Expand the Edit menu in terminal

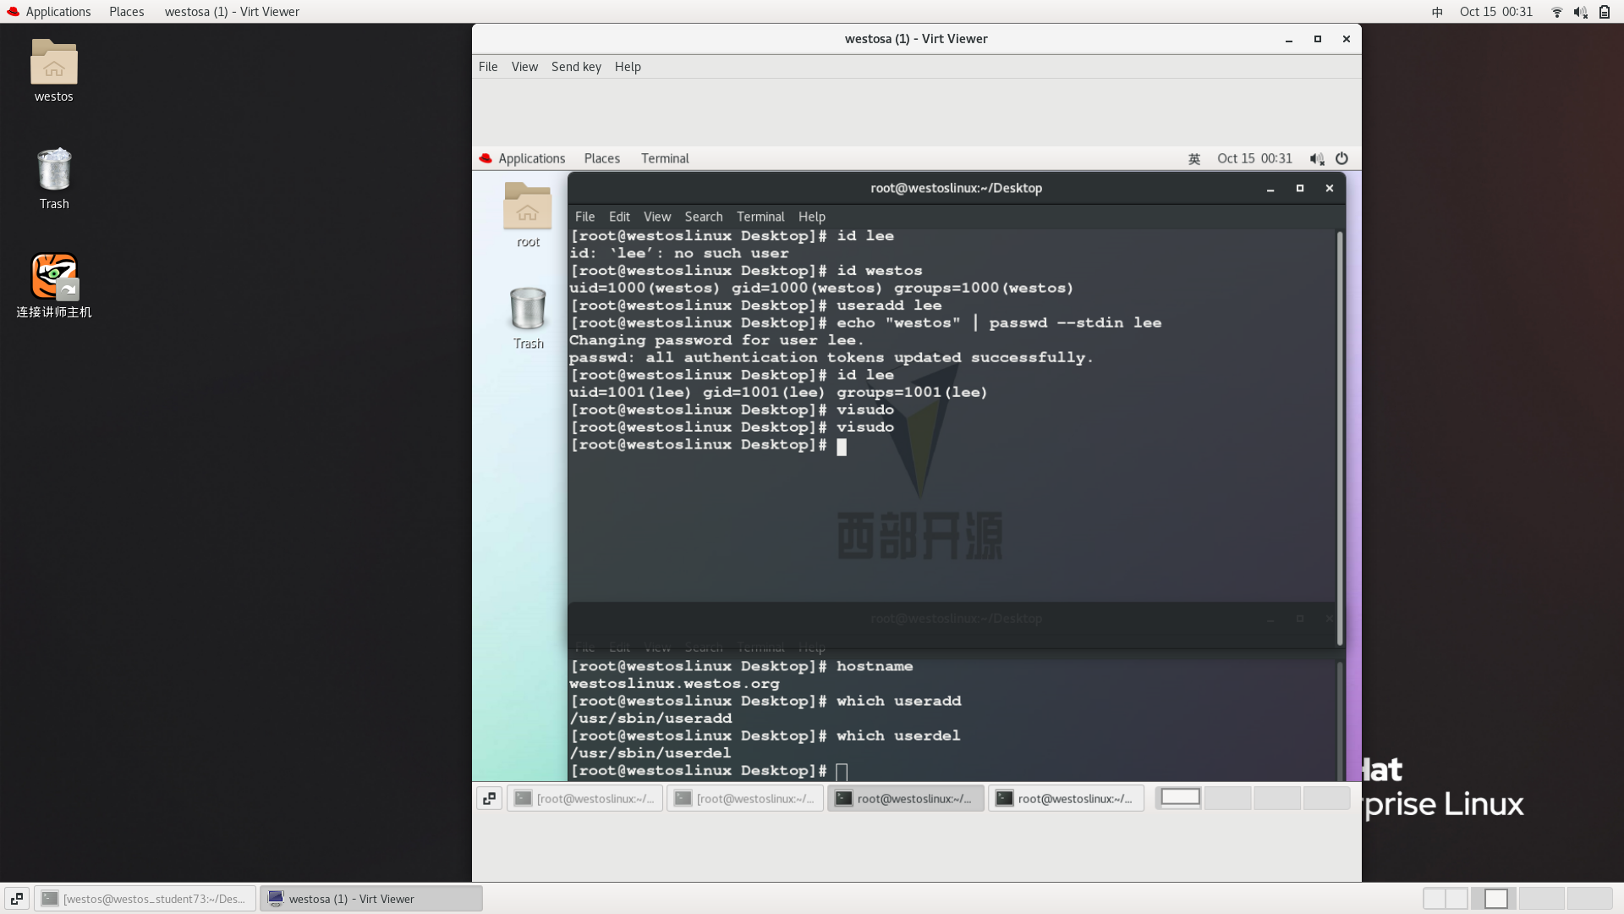point(619,216)
